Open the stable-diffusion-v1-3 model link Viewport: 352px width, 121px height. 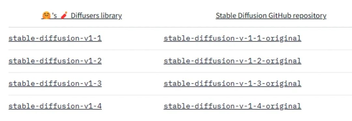(55, 83)
